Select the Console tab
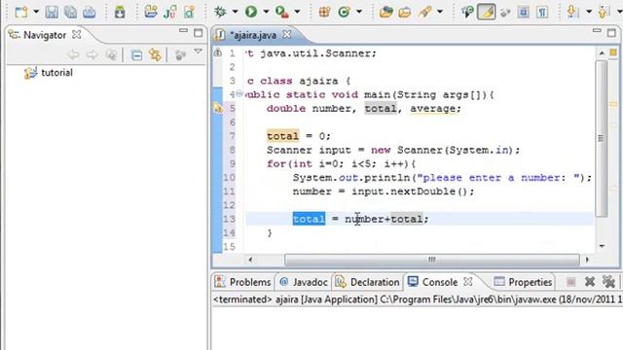 (x=433, y=282)
